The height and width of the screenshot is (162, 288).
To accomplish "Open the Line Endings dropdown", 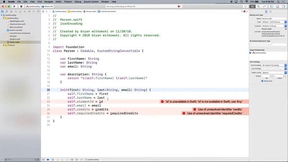I will pyautogui.click(x=274, y=68).
